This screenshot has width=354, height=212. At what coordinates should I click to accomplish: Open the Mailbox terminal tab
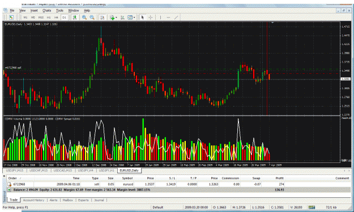tap(68, 200)
